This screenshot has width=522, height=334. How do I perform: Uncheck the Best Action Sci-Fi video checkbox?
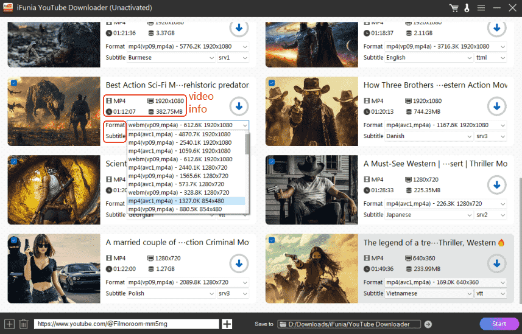click(13, 83)
